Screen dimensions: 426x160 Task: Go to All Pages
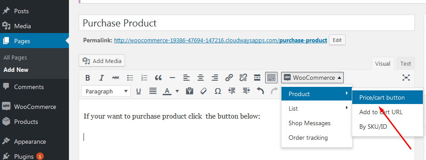coord(15,57)
